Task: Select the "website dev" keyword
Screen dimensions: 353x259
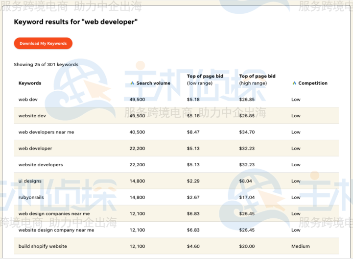Action: click(32, 116)
